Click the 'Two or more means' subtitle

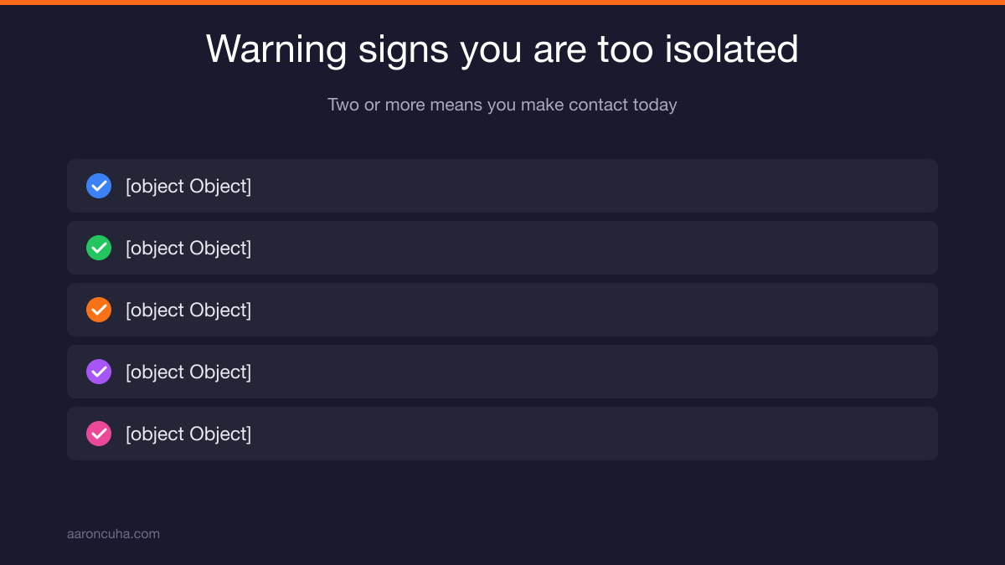tap(502, 105)
